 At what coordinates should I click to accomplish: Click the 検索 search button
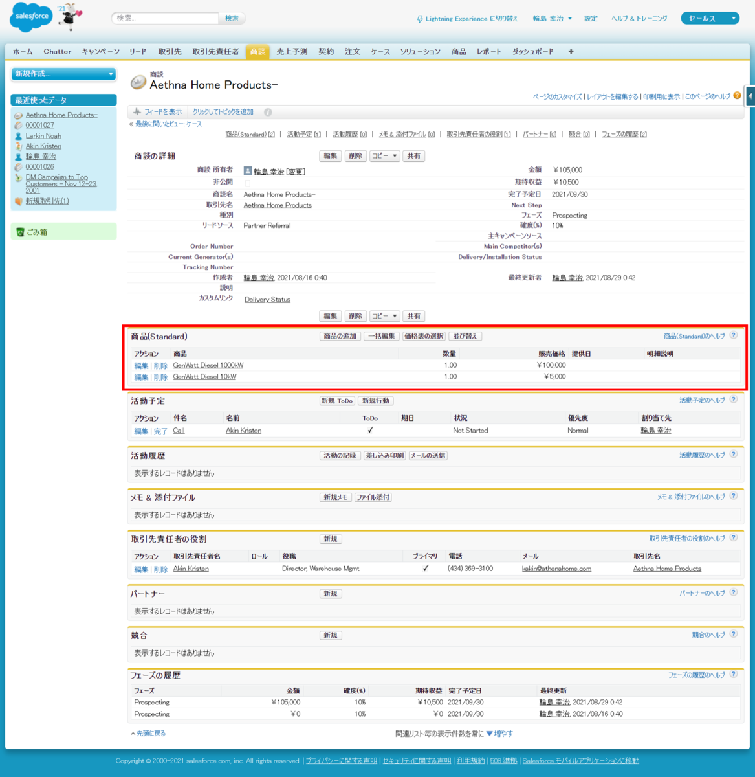(232, 18)
